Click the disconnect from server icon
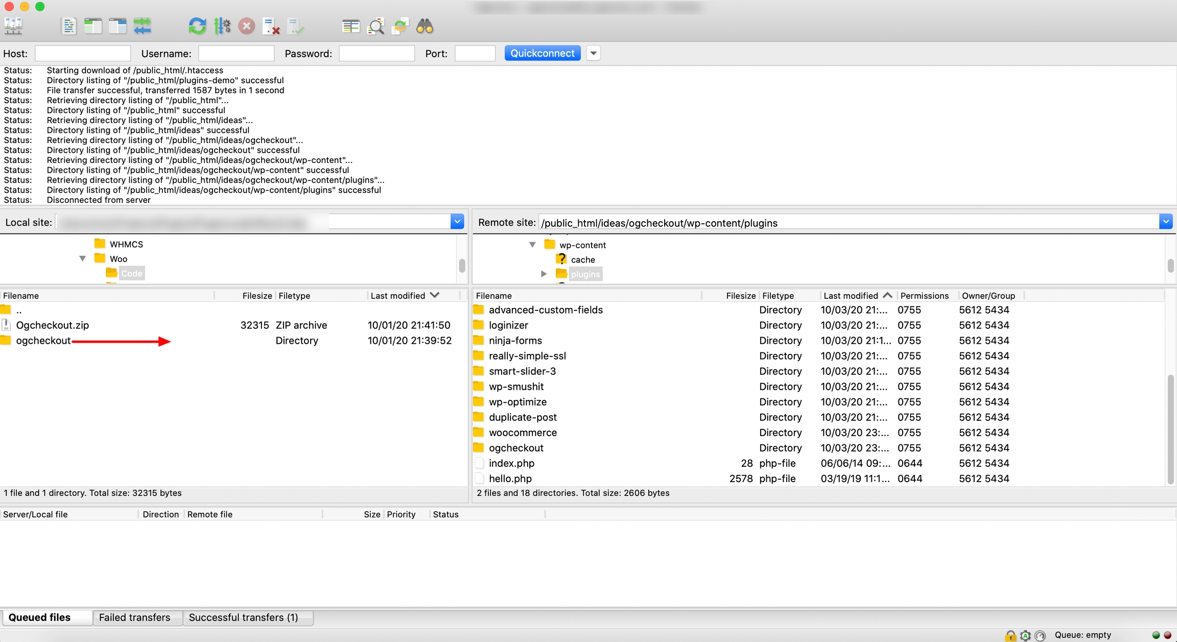Screen dimensions: 1177x642 point(271,26)
